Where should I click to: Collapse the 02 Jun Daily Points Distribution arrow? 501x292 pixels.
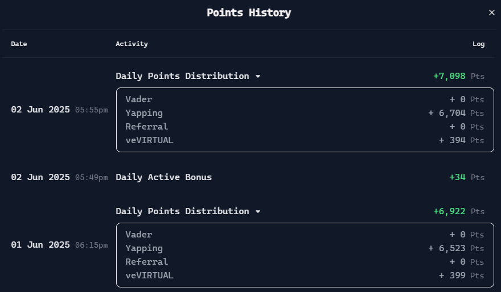[x=258, y=76]
